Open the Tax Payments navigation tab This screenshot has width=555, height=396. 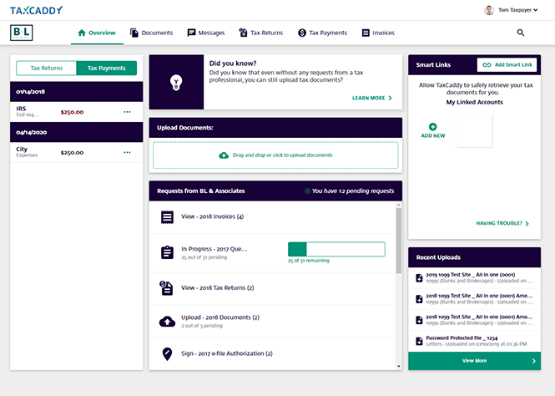tap(322, 33)
